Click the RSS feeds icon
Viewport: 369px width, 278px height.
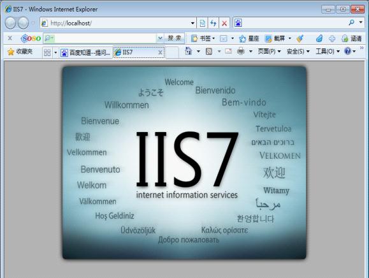pyautogui.click(x=209, y=51)
